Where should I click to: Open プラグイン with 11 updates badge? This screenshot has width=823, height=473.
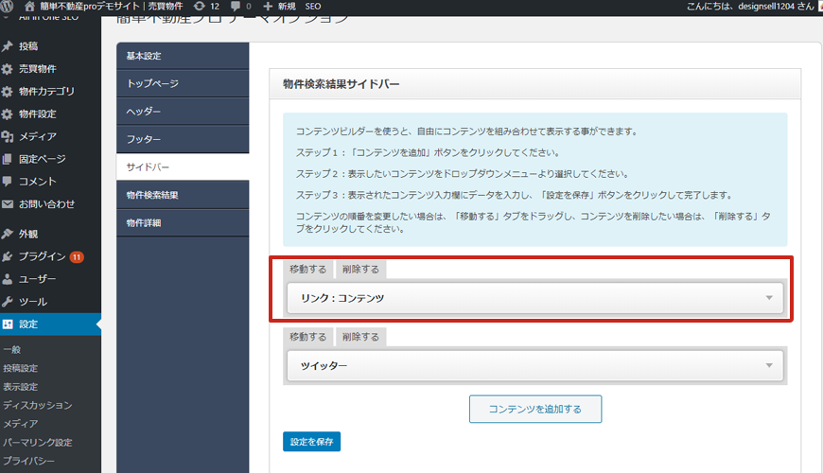pyautogui.click(x=43, y=256)
